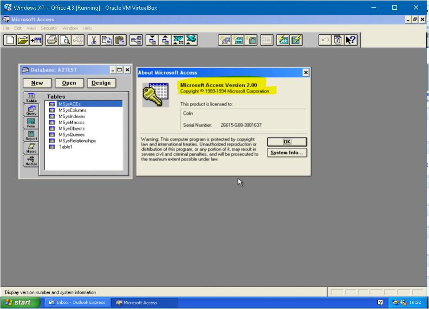
Task: Maximize the Database: A2TEST window
Action: pyautogui.click(x=120, y=70)
